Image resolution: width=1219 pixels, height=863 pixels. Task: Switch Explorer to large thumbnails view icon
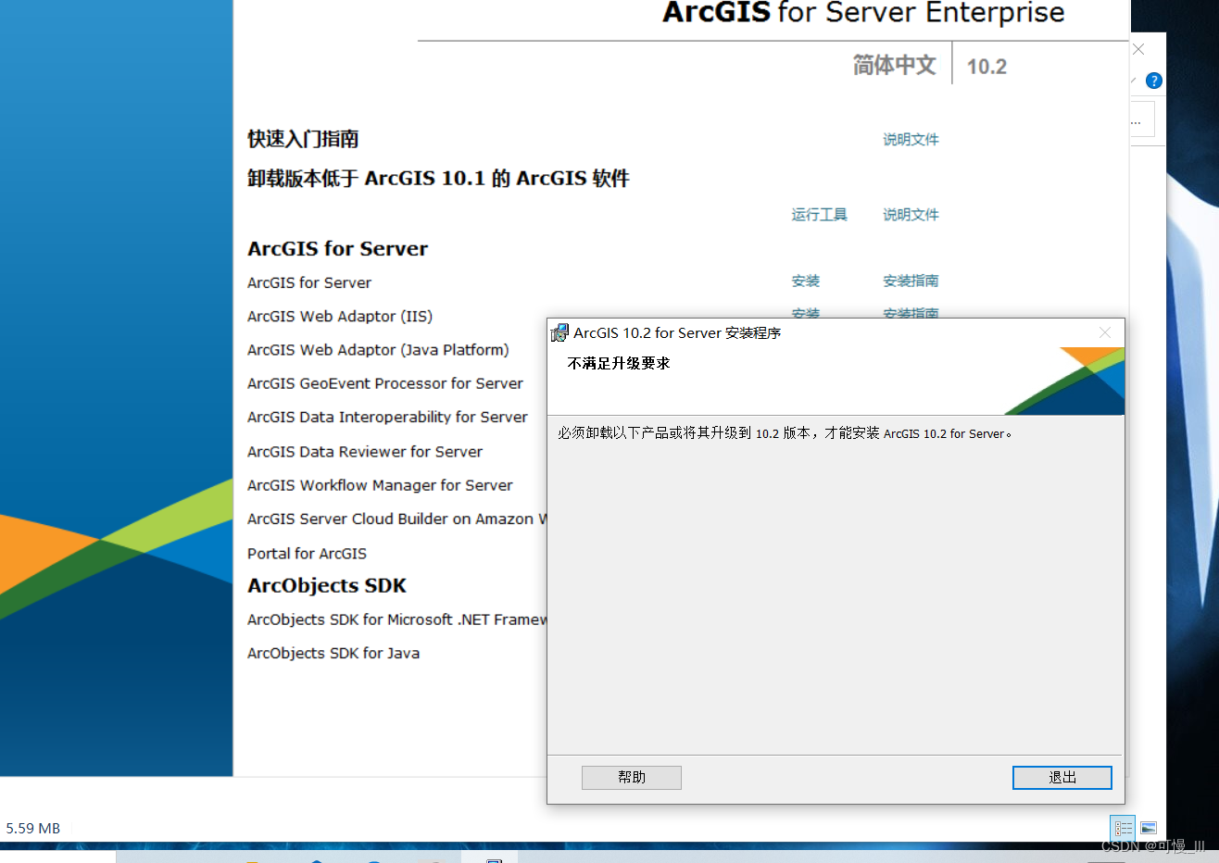tap(1149, 828)
